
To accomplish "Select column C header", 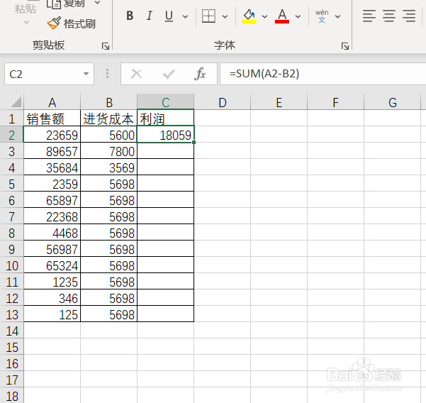I will pos(165,102).
